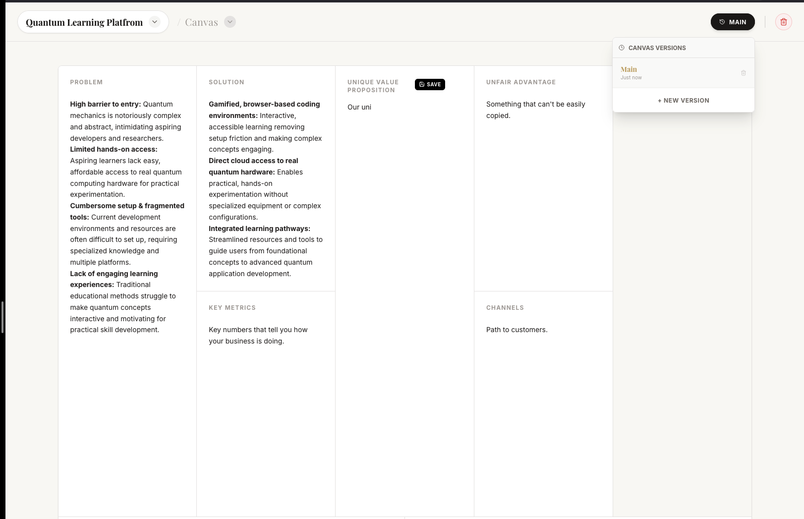Click the plus icon on NEW VERSION
This screenshot has width=804, height=519.
point(659,100)
